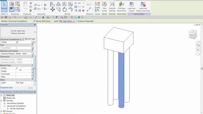Open the Properties help link
The height and width of the screenshot is (114, 203).
[x=6, y=87]
